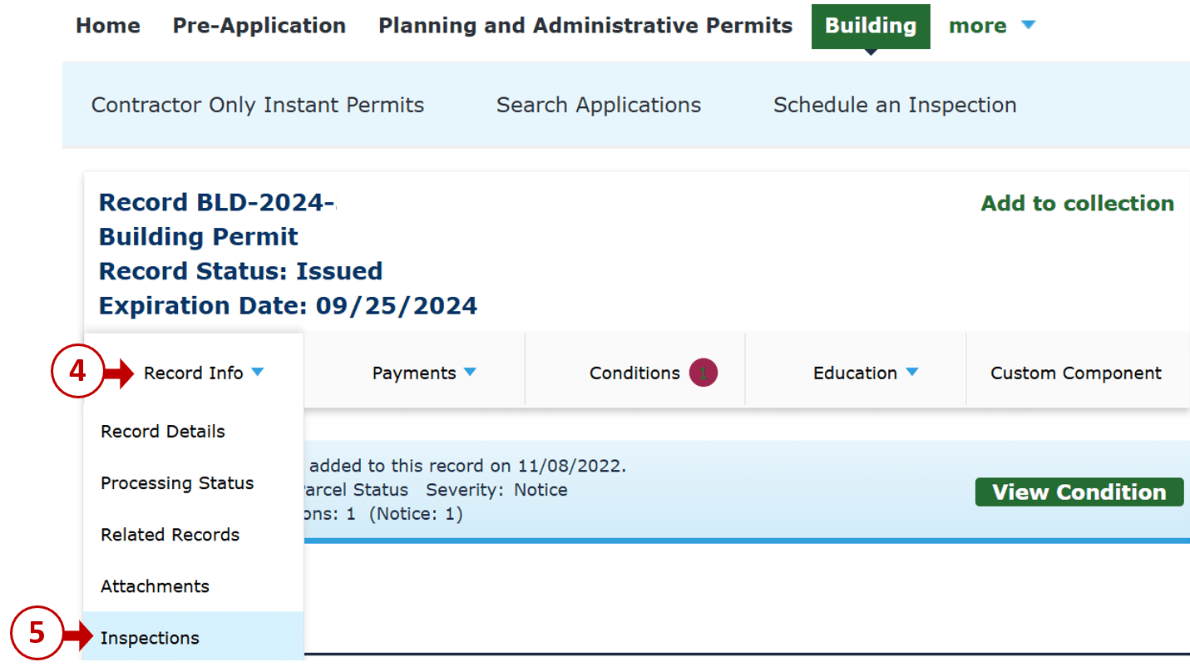Click the red step 5 arrow marker
This screenshot has height=667, width=1190.
(x=77, y=638)
